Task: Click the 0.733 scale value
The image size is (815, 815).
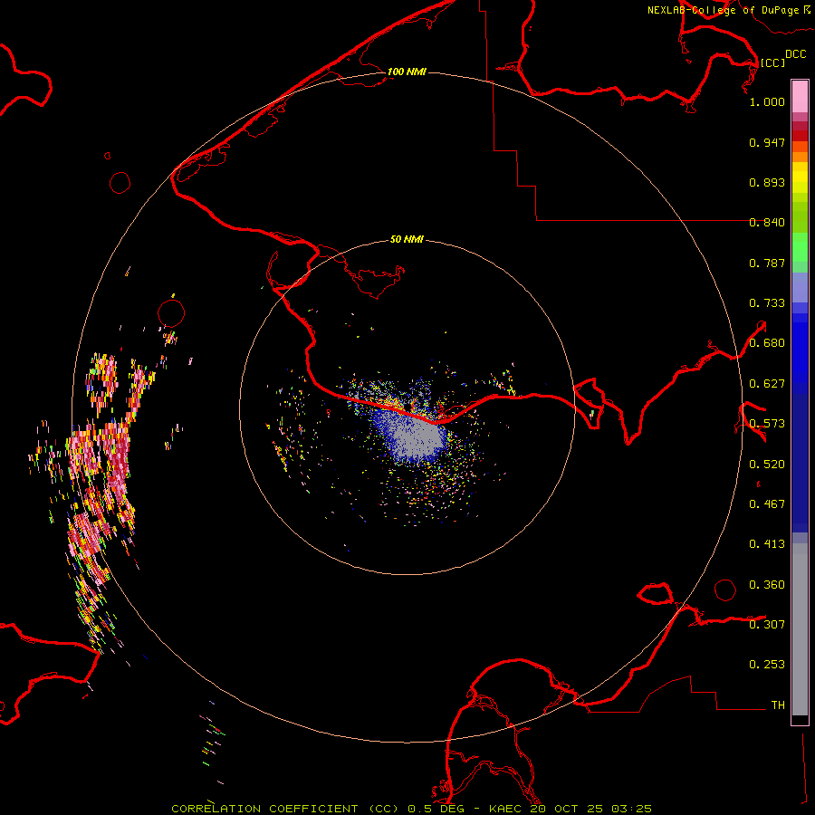Action: pyautogui.click(x=767, y=303)
